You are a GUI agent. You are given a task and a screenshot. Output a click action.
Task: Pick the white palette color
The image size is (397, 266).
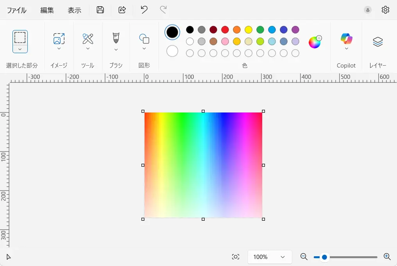190,41
